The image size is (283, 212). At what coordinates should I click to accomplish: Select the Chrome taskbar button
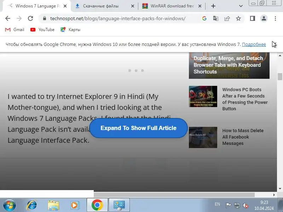click(97, 205)
